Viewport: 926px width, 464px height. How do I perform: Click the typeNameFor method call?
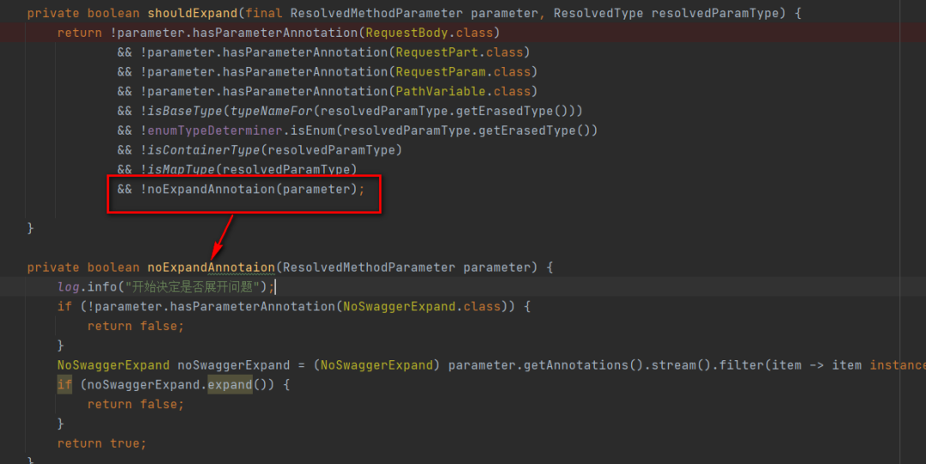pyautogui.click(x=272, y=111)
